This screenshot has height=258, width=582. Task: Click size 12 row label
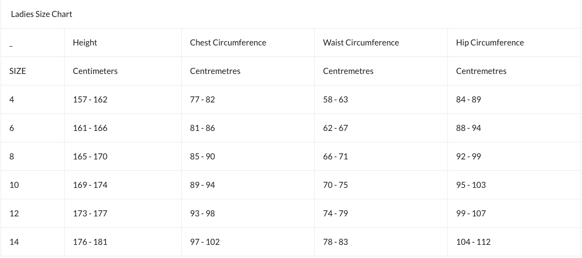(14, 214)
